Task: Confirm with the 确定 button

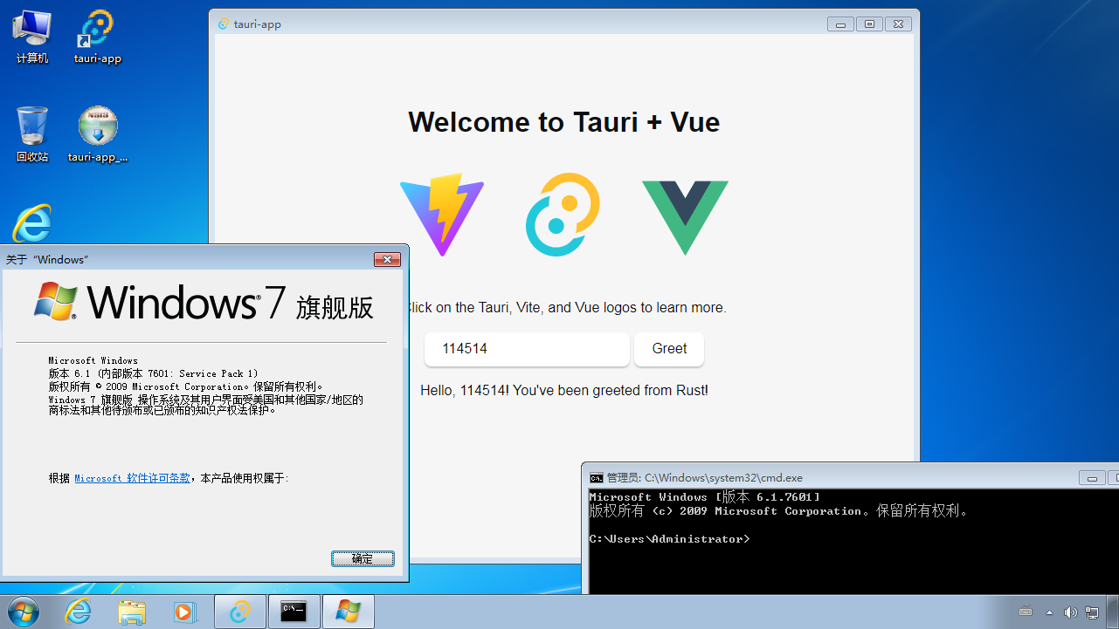Action: point(363,558)
